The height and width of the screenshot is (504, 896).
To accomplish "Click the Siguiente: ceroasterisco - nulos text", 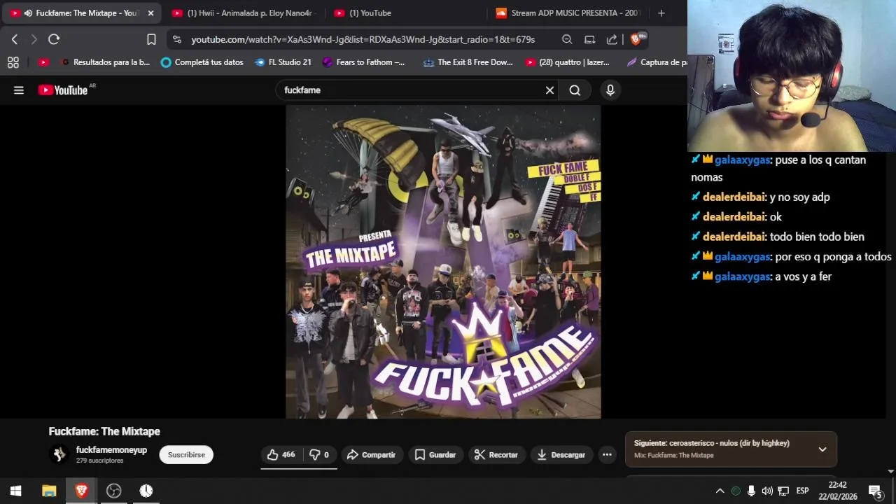I will [x=711, y=443].
